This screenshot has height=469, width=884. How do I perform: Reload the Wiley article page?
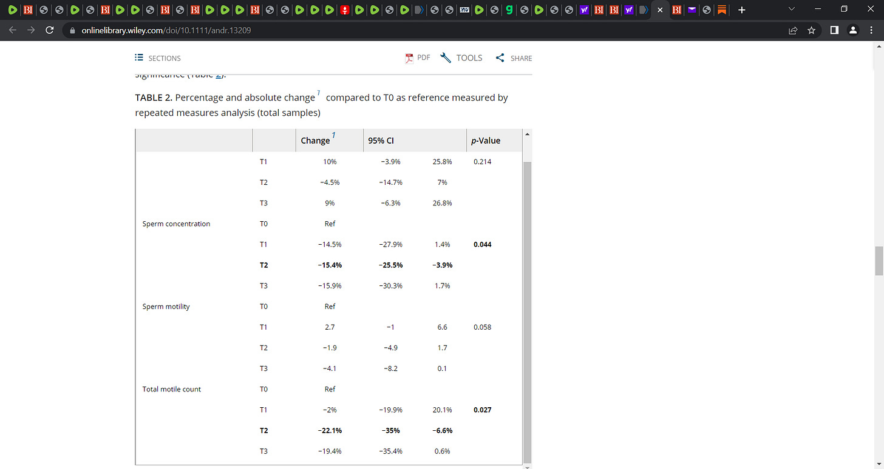pos(50,30)
